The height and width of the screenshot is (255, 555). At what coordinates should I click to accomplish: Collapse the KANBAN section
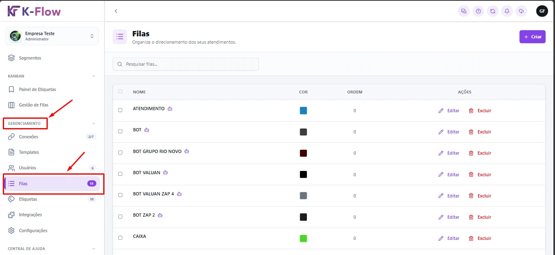point(93,76)
